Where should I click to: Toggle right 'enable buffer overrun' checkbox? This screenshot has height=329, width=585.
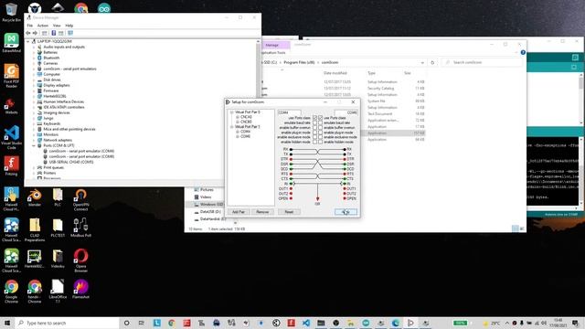(321, 128)
